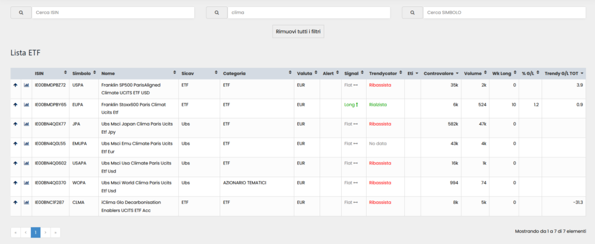Click into the Cerca ISIN search field

(113, 12)
